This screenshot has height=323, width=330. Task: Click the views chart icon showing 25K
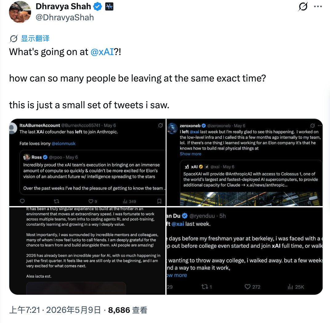tap(290, 287)
